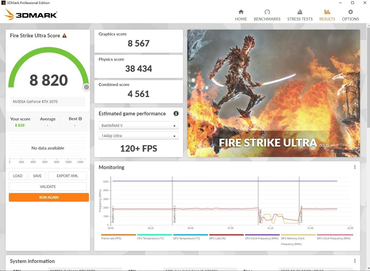Image resolution: width=370 pixels, height=271 pixels.
Task: Click the Combined score value 4 561
Action: coord(139,94)
